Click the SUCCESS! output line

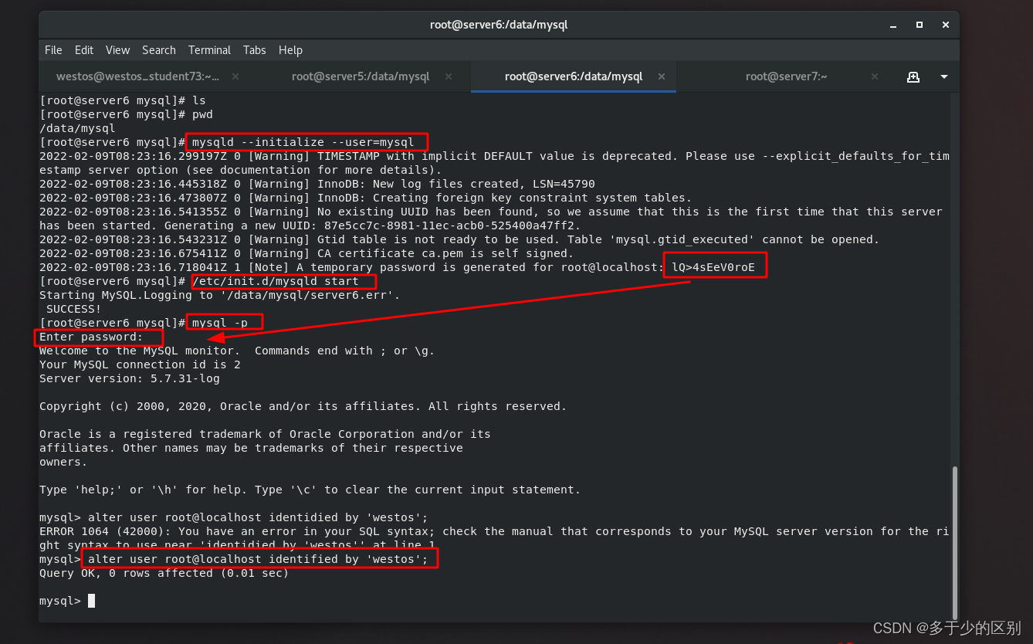pos(74,309)
